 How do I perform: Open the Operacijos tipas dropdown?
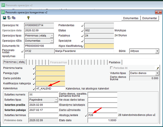tap(52, 36)
